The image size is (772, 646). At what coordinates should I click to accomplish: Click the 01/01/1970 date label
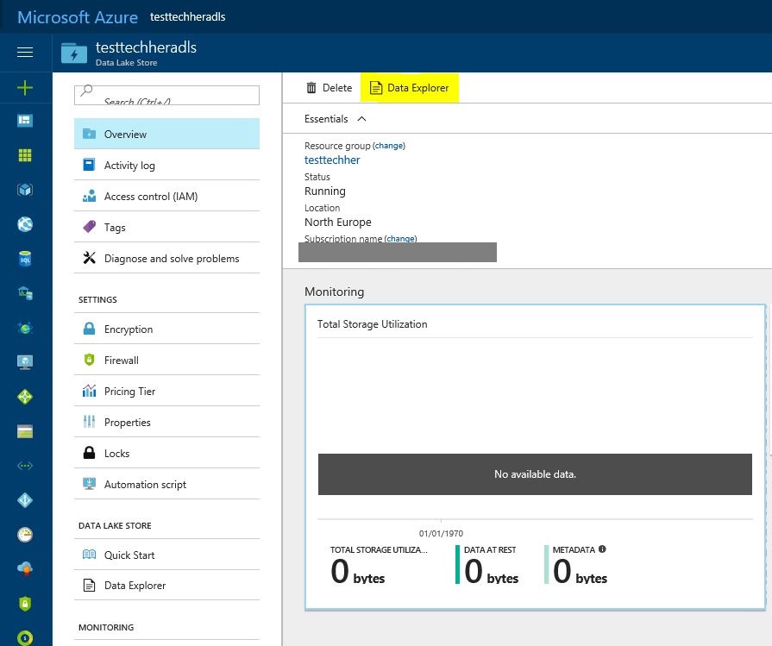click(441, 533)
